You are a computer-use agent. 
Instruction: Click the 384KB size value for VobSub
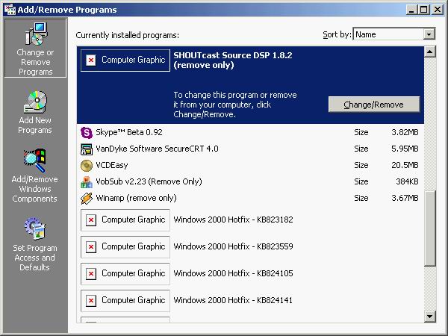[407, 182]
